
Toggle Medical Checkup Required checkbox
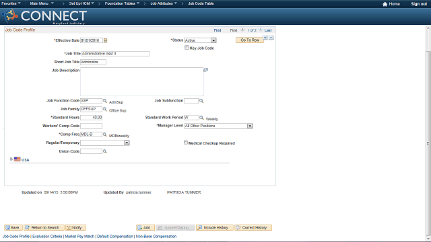coord(186,143)
